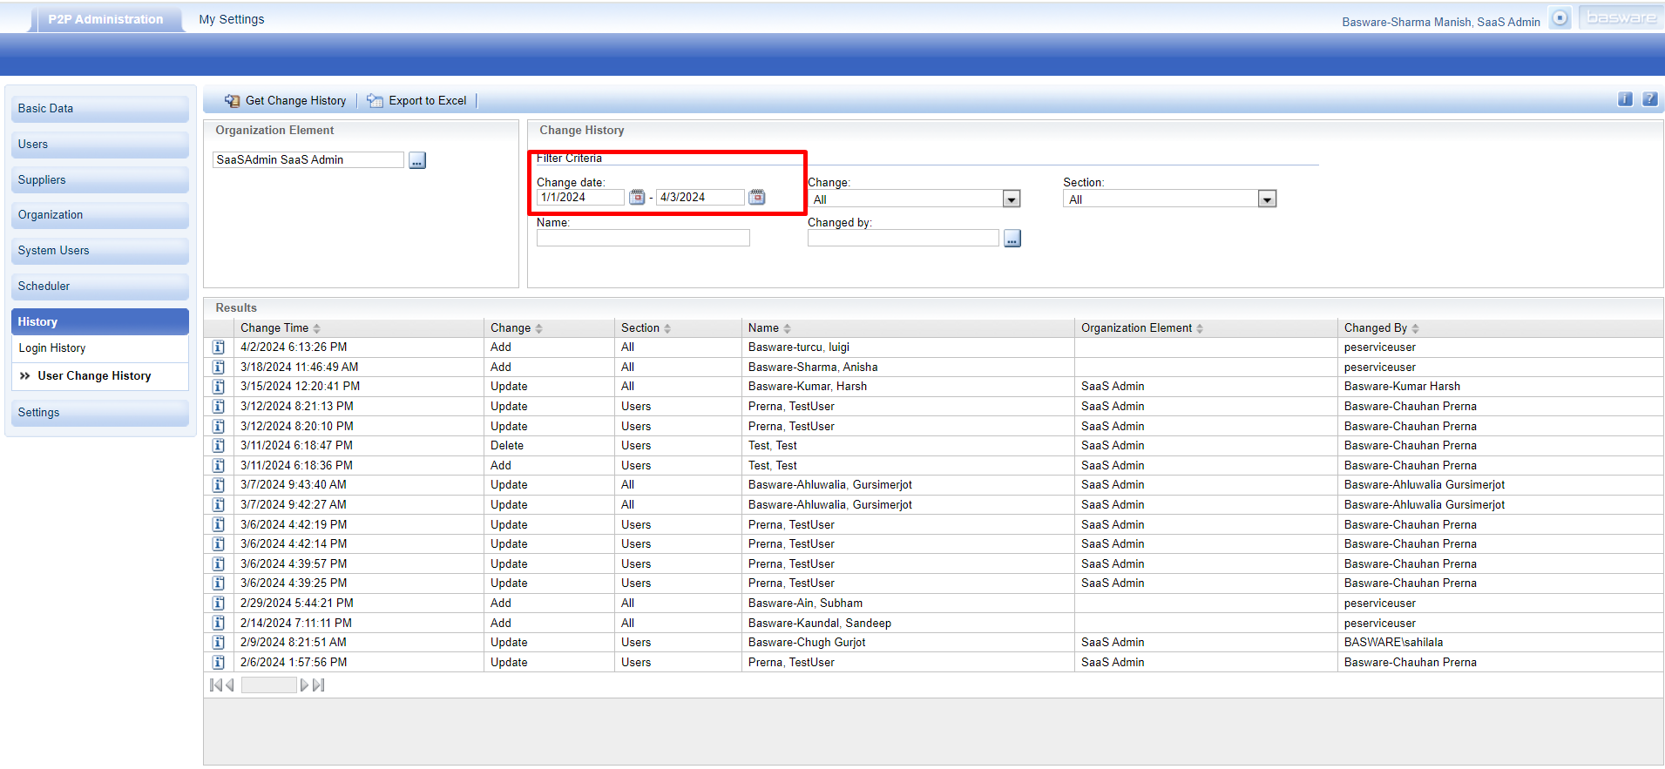Screen dimensions: 1665x769
Task: Expand the Change filter dropdown
Action: point(1011,199)
